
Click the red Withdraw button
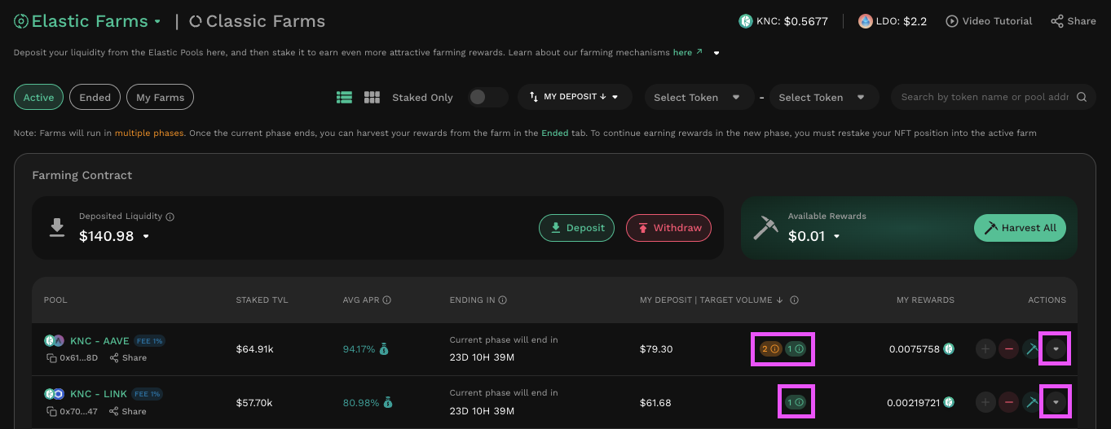pyautogui.click(x=668, y=228)
